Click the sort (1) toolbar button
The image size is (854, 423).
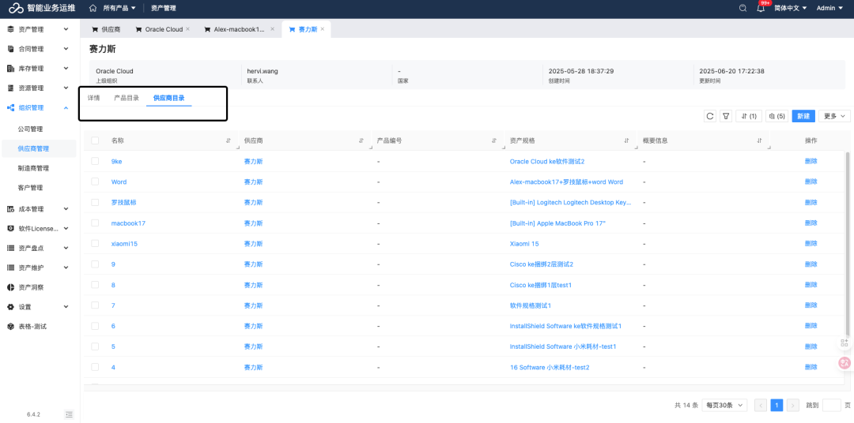748,116
